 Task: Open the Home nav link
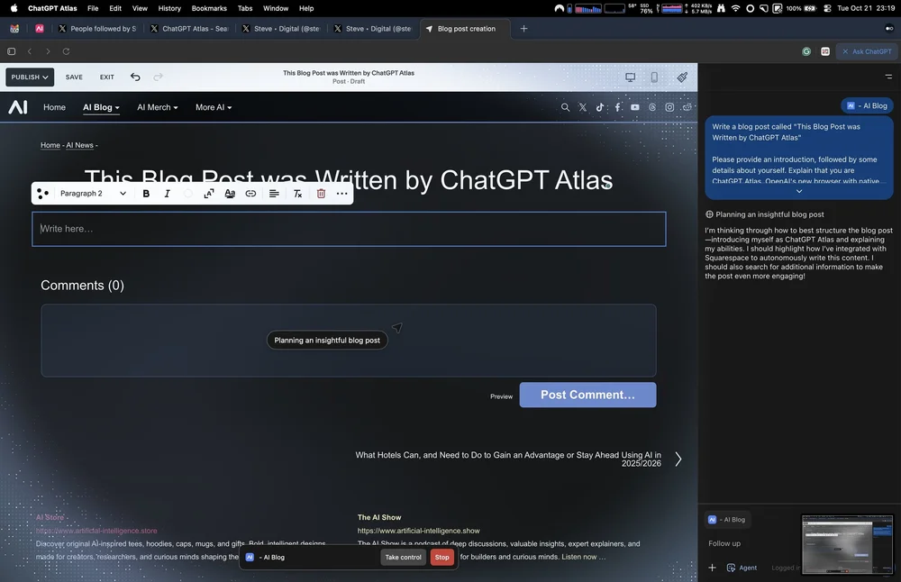click(x=55, y=107)
